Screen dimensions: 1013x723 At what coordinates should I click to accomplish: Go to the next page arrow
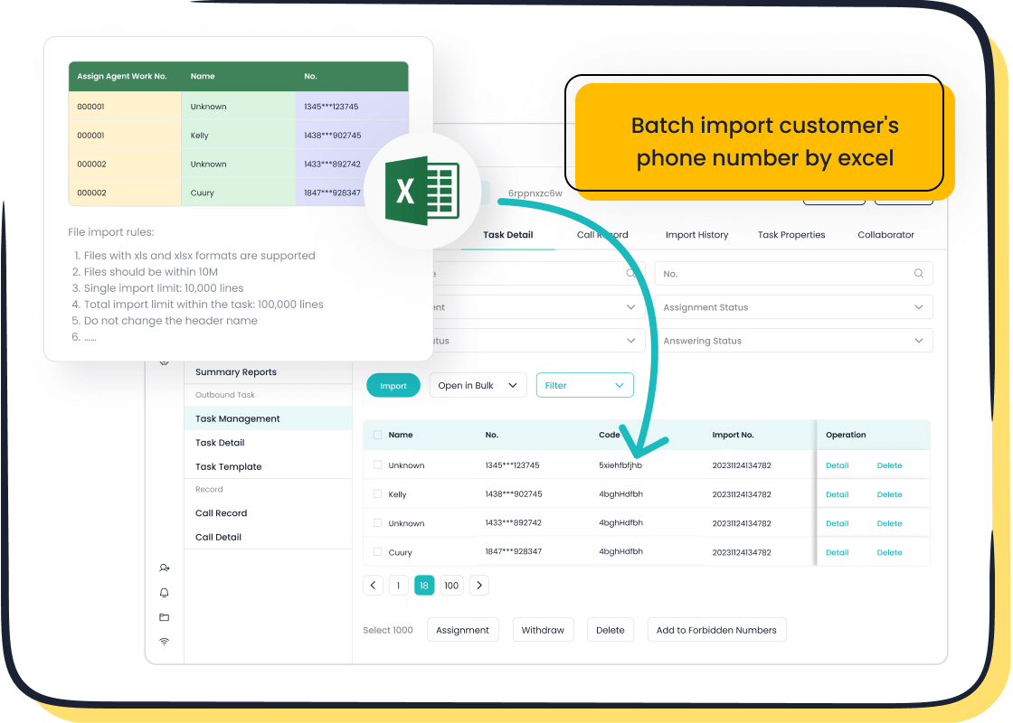(x=479, y=586)
